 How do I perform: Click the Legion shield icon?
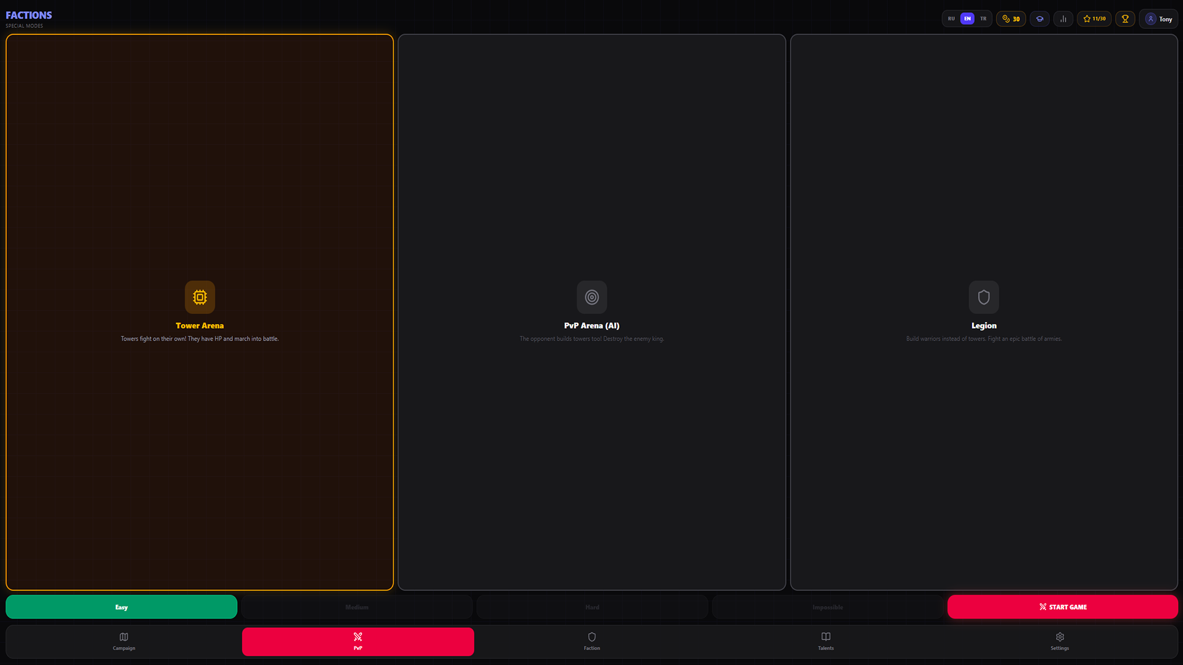983,297
